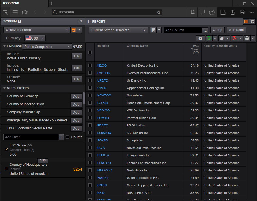The width and height of the screenshot is (257, 201).
Task: Open the USD currency selector
Action: [x=35, y=38]
